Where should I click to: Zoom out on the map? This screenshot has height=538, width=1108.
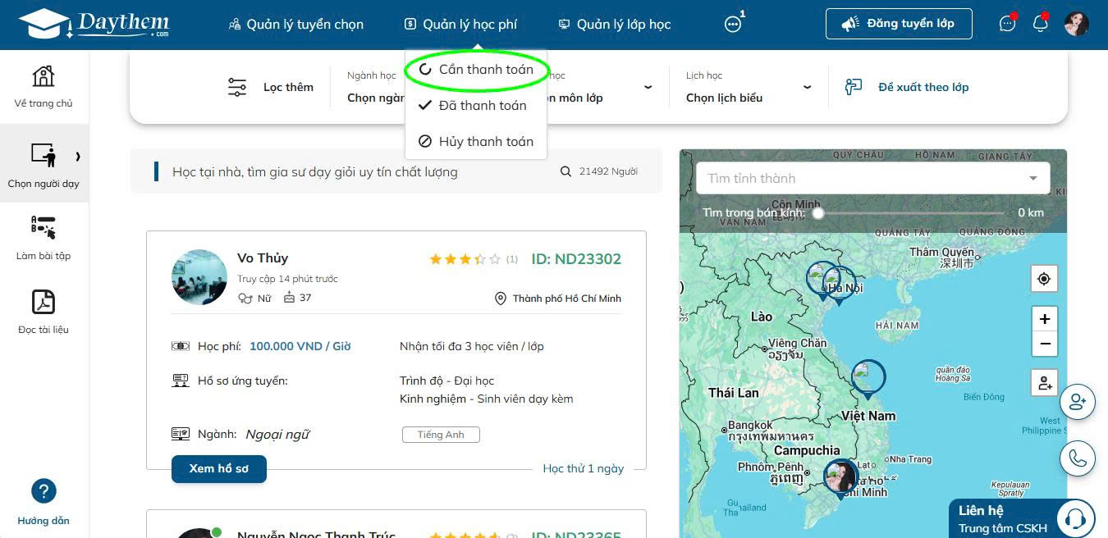1044,344
